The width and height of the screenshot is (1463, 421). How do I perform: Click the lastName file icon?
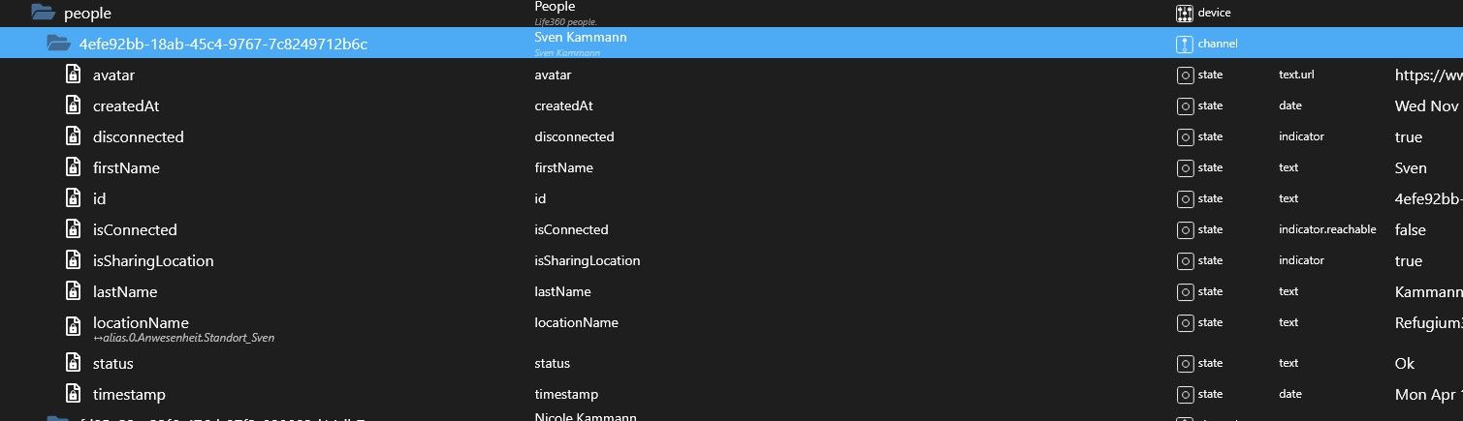click(73, 291)
